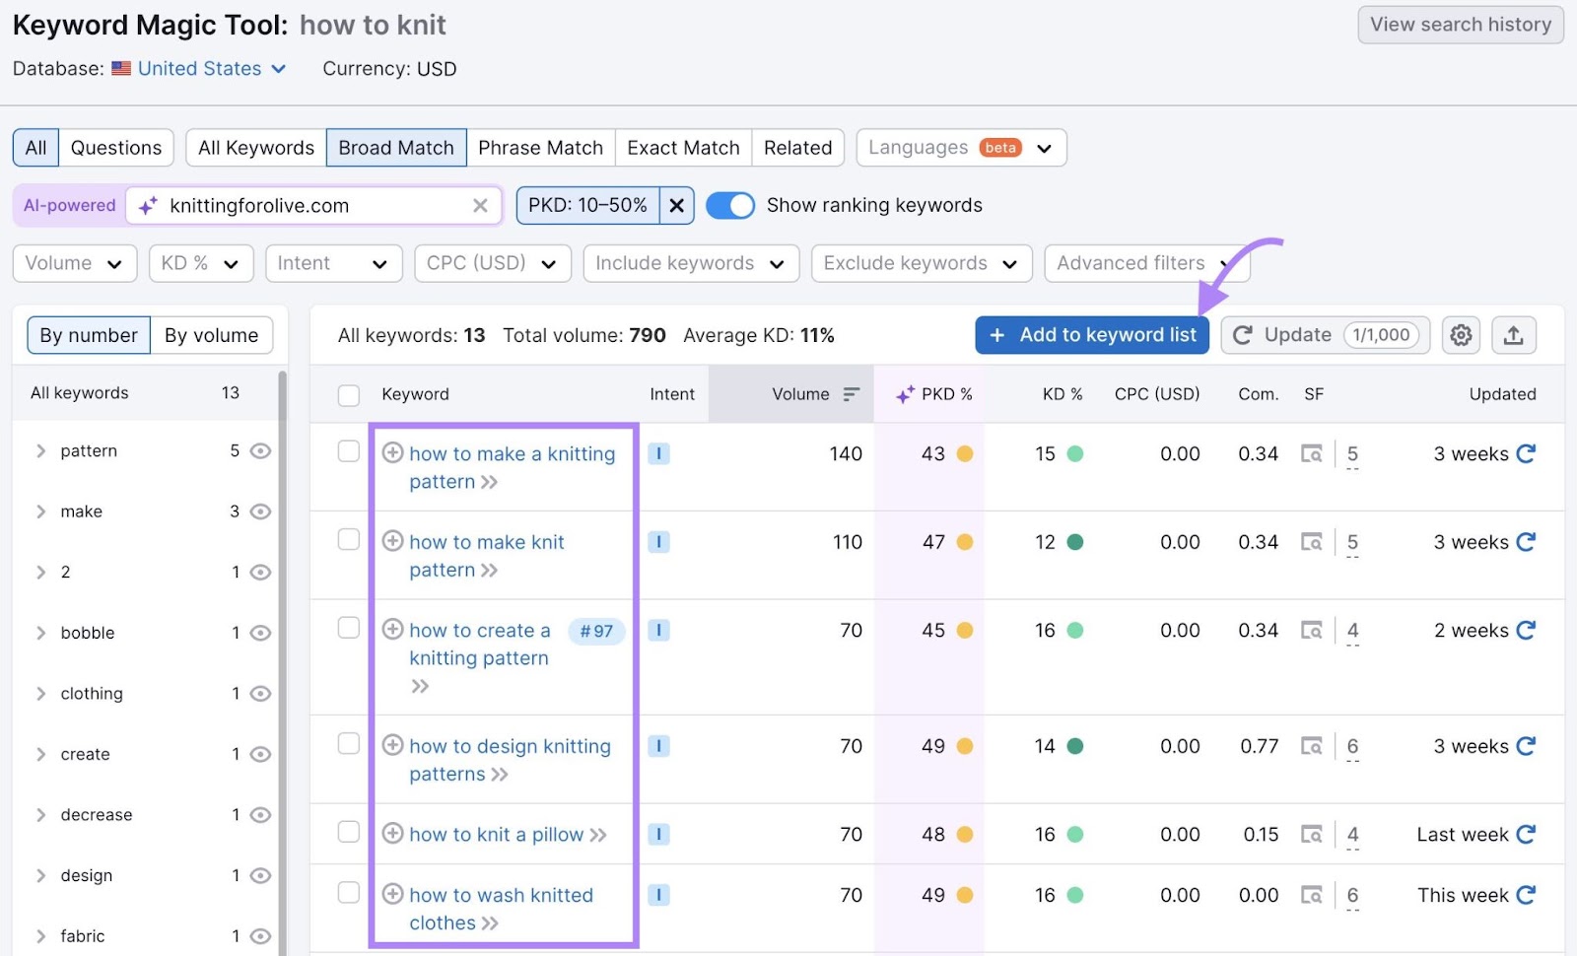Switch to Questions tab
1577x956 pixels.
coord(116,148)
